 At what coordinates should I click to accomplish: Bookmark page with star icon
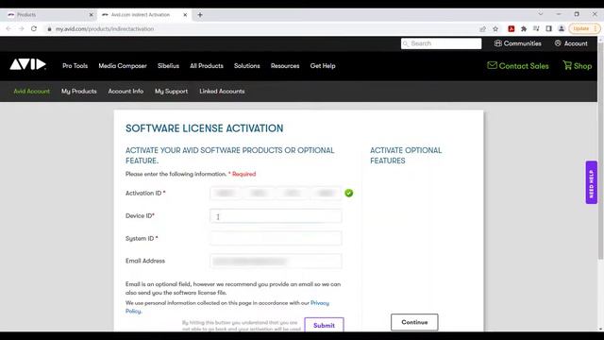pyautogui.click(x=495, y=28)
